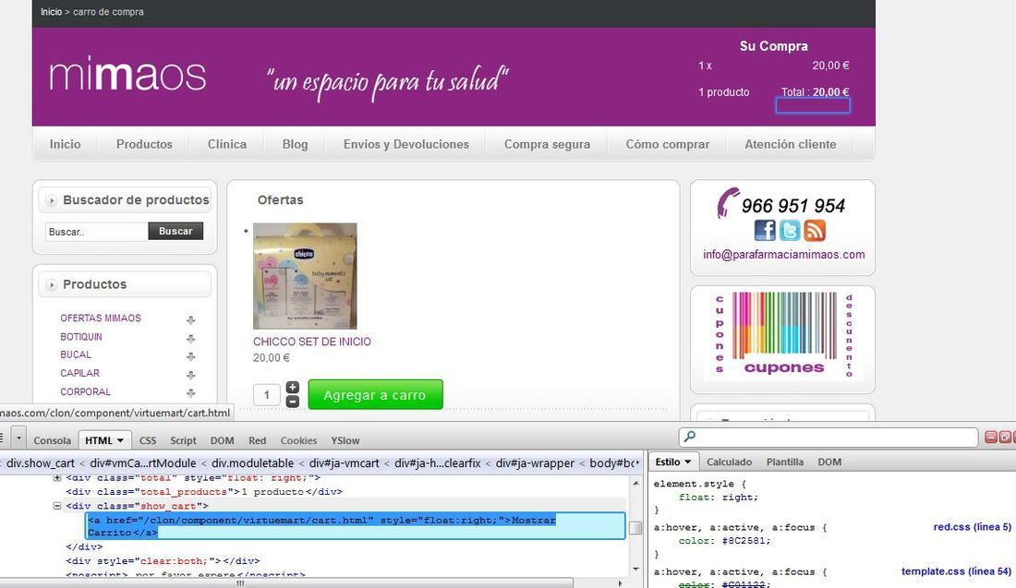Select div.moduletable in the breadcrumb path
The width and height of the screenshot is (1016, 588).
tap(253, 463)
